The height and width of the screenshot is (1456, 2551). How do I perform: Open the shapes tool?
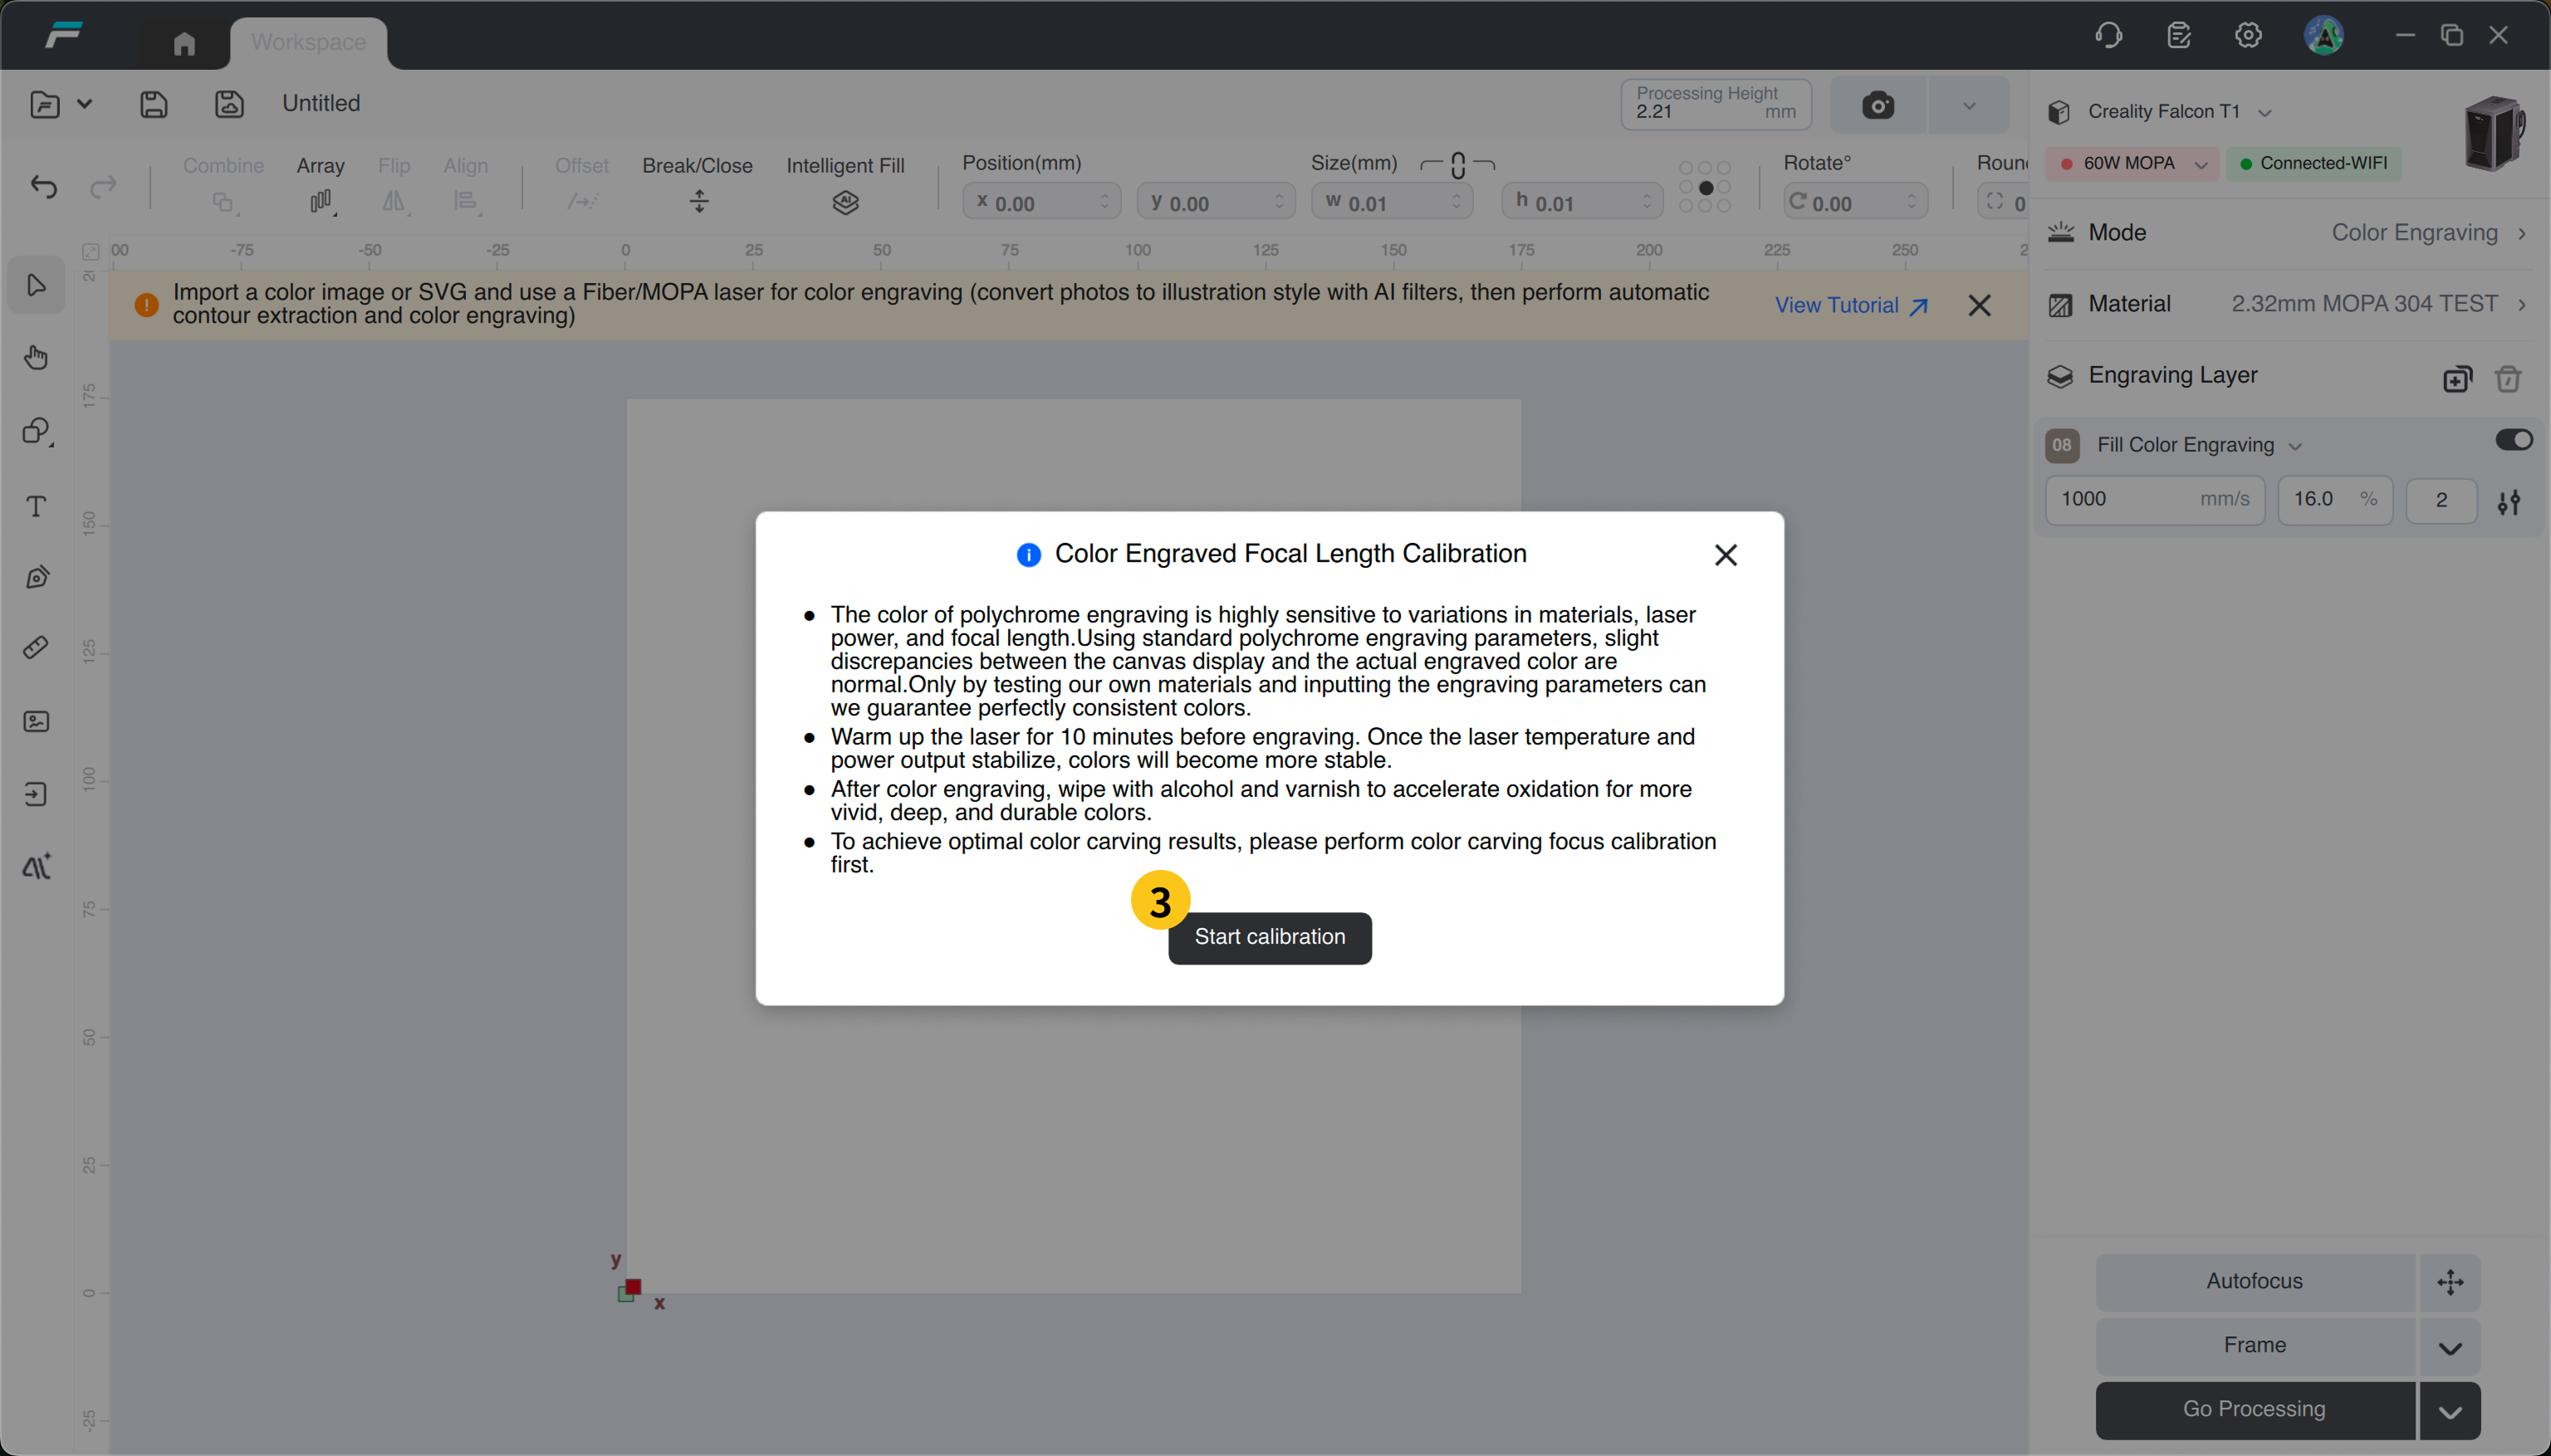37,431
